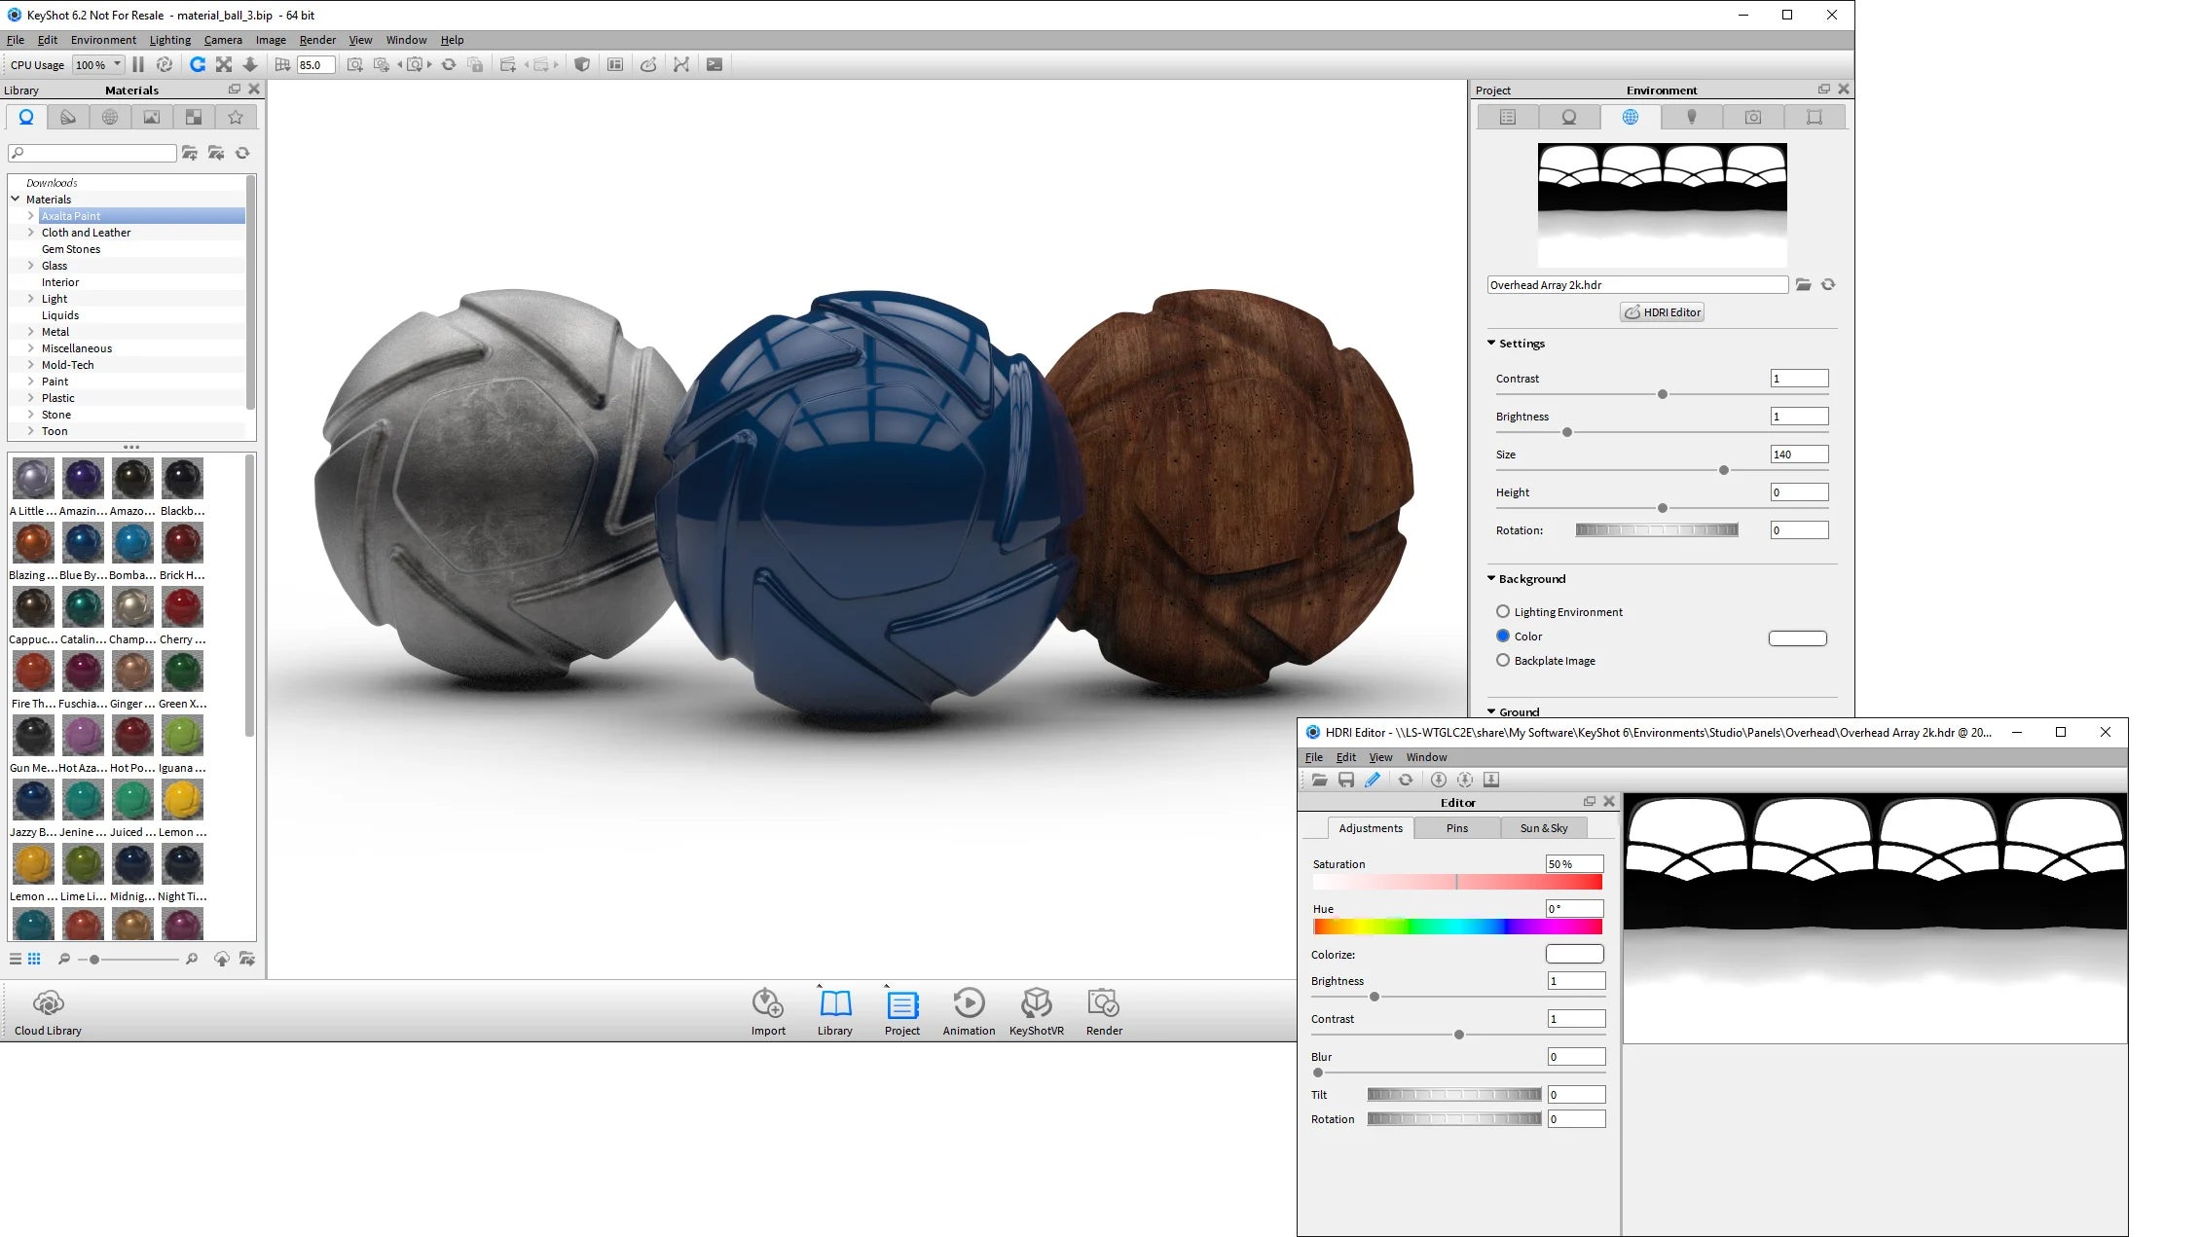Click the Hue input field value
This screenshot has height=1237, width=2200.
point(1574,908)
